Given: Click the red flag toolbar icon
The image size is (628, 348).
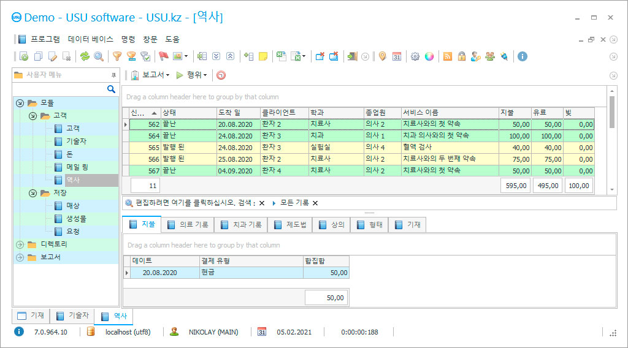Looking at the screenshot, I should [163, 56].
